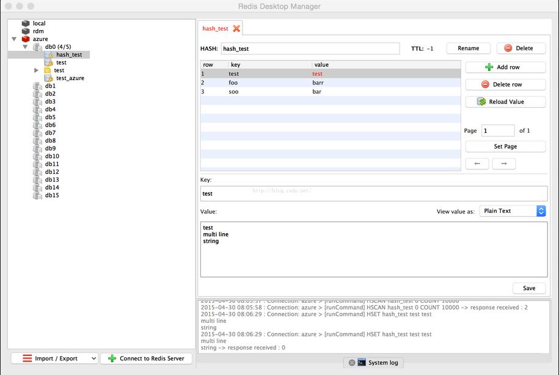
Task: Select db11 in the tree
Action: pyautogui.click(x=52, y=164)
